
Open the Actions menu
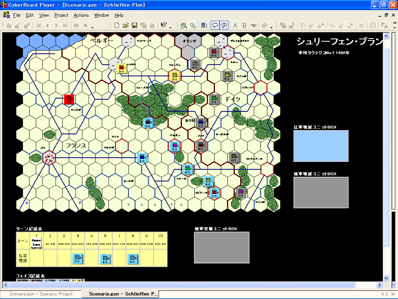81,15
